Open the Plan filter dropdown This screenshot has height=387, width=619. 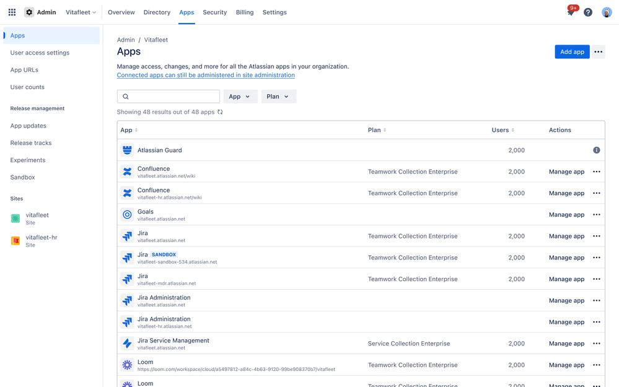pos(278,96)
